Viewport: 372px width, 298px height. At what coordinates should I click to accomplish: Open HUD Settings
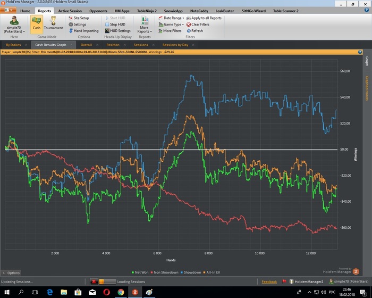(117, 31)
